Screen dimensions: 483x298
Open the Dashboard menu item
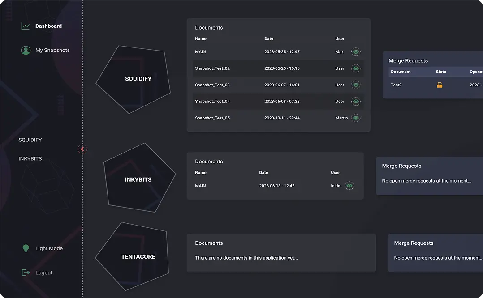pos(48,26)
